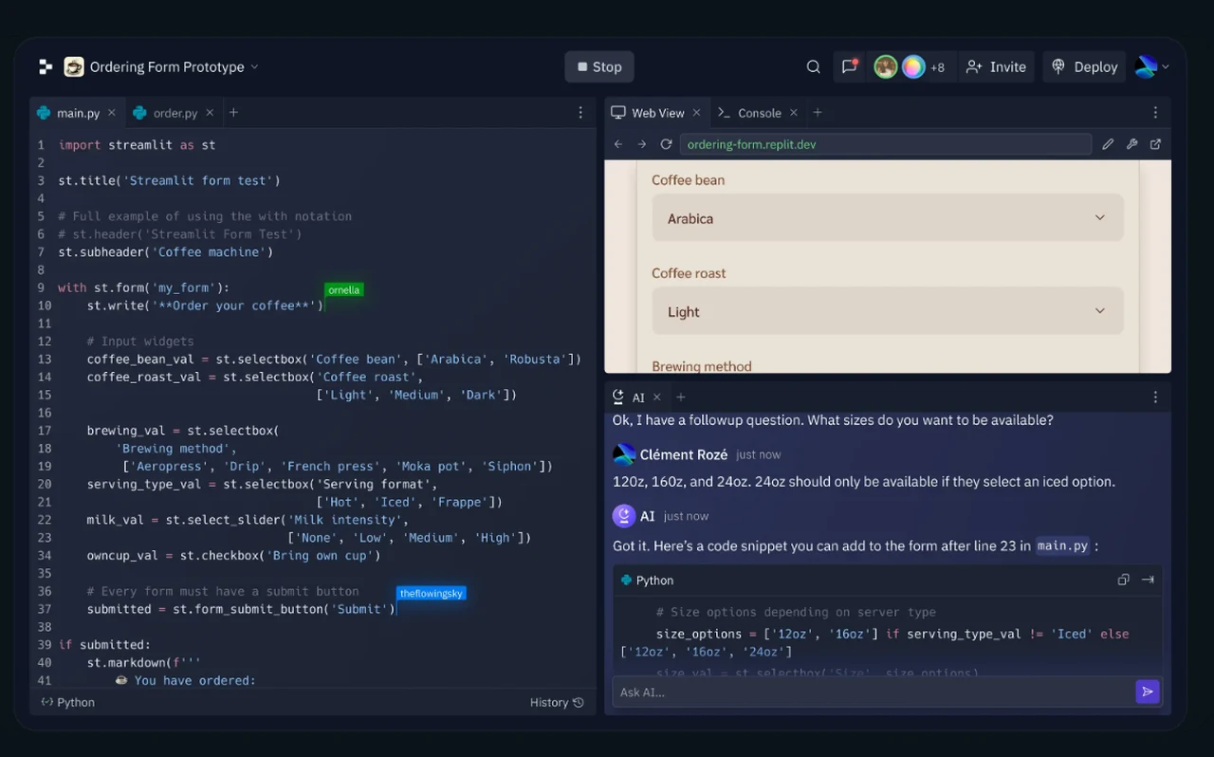Send an AI message with the paper-plane icon
The image size is (1214, 757).
pyautogui.click(x=1147, y=692)
